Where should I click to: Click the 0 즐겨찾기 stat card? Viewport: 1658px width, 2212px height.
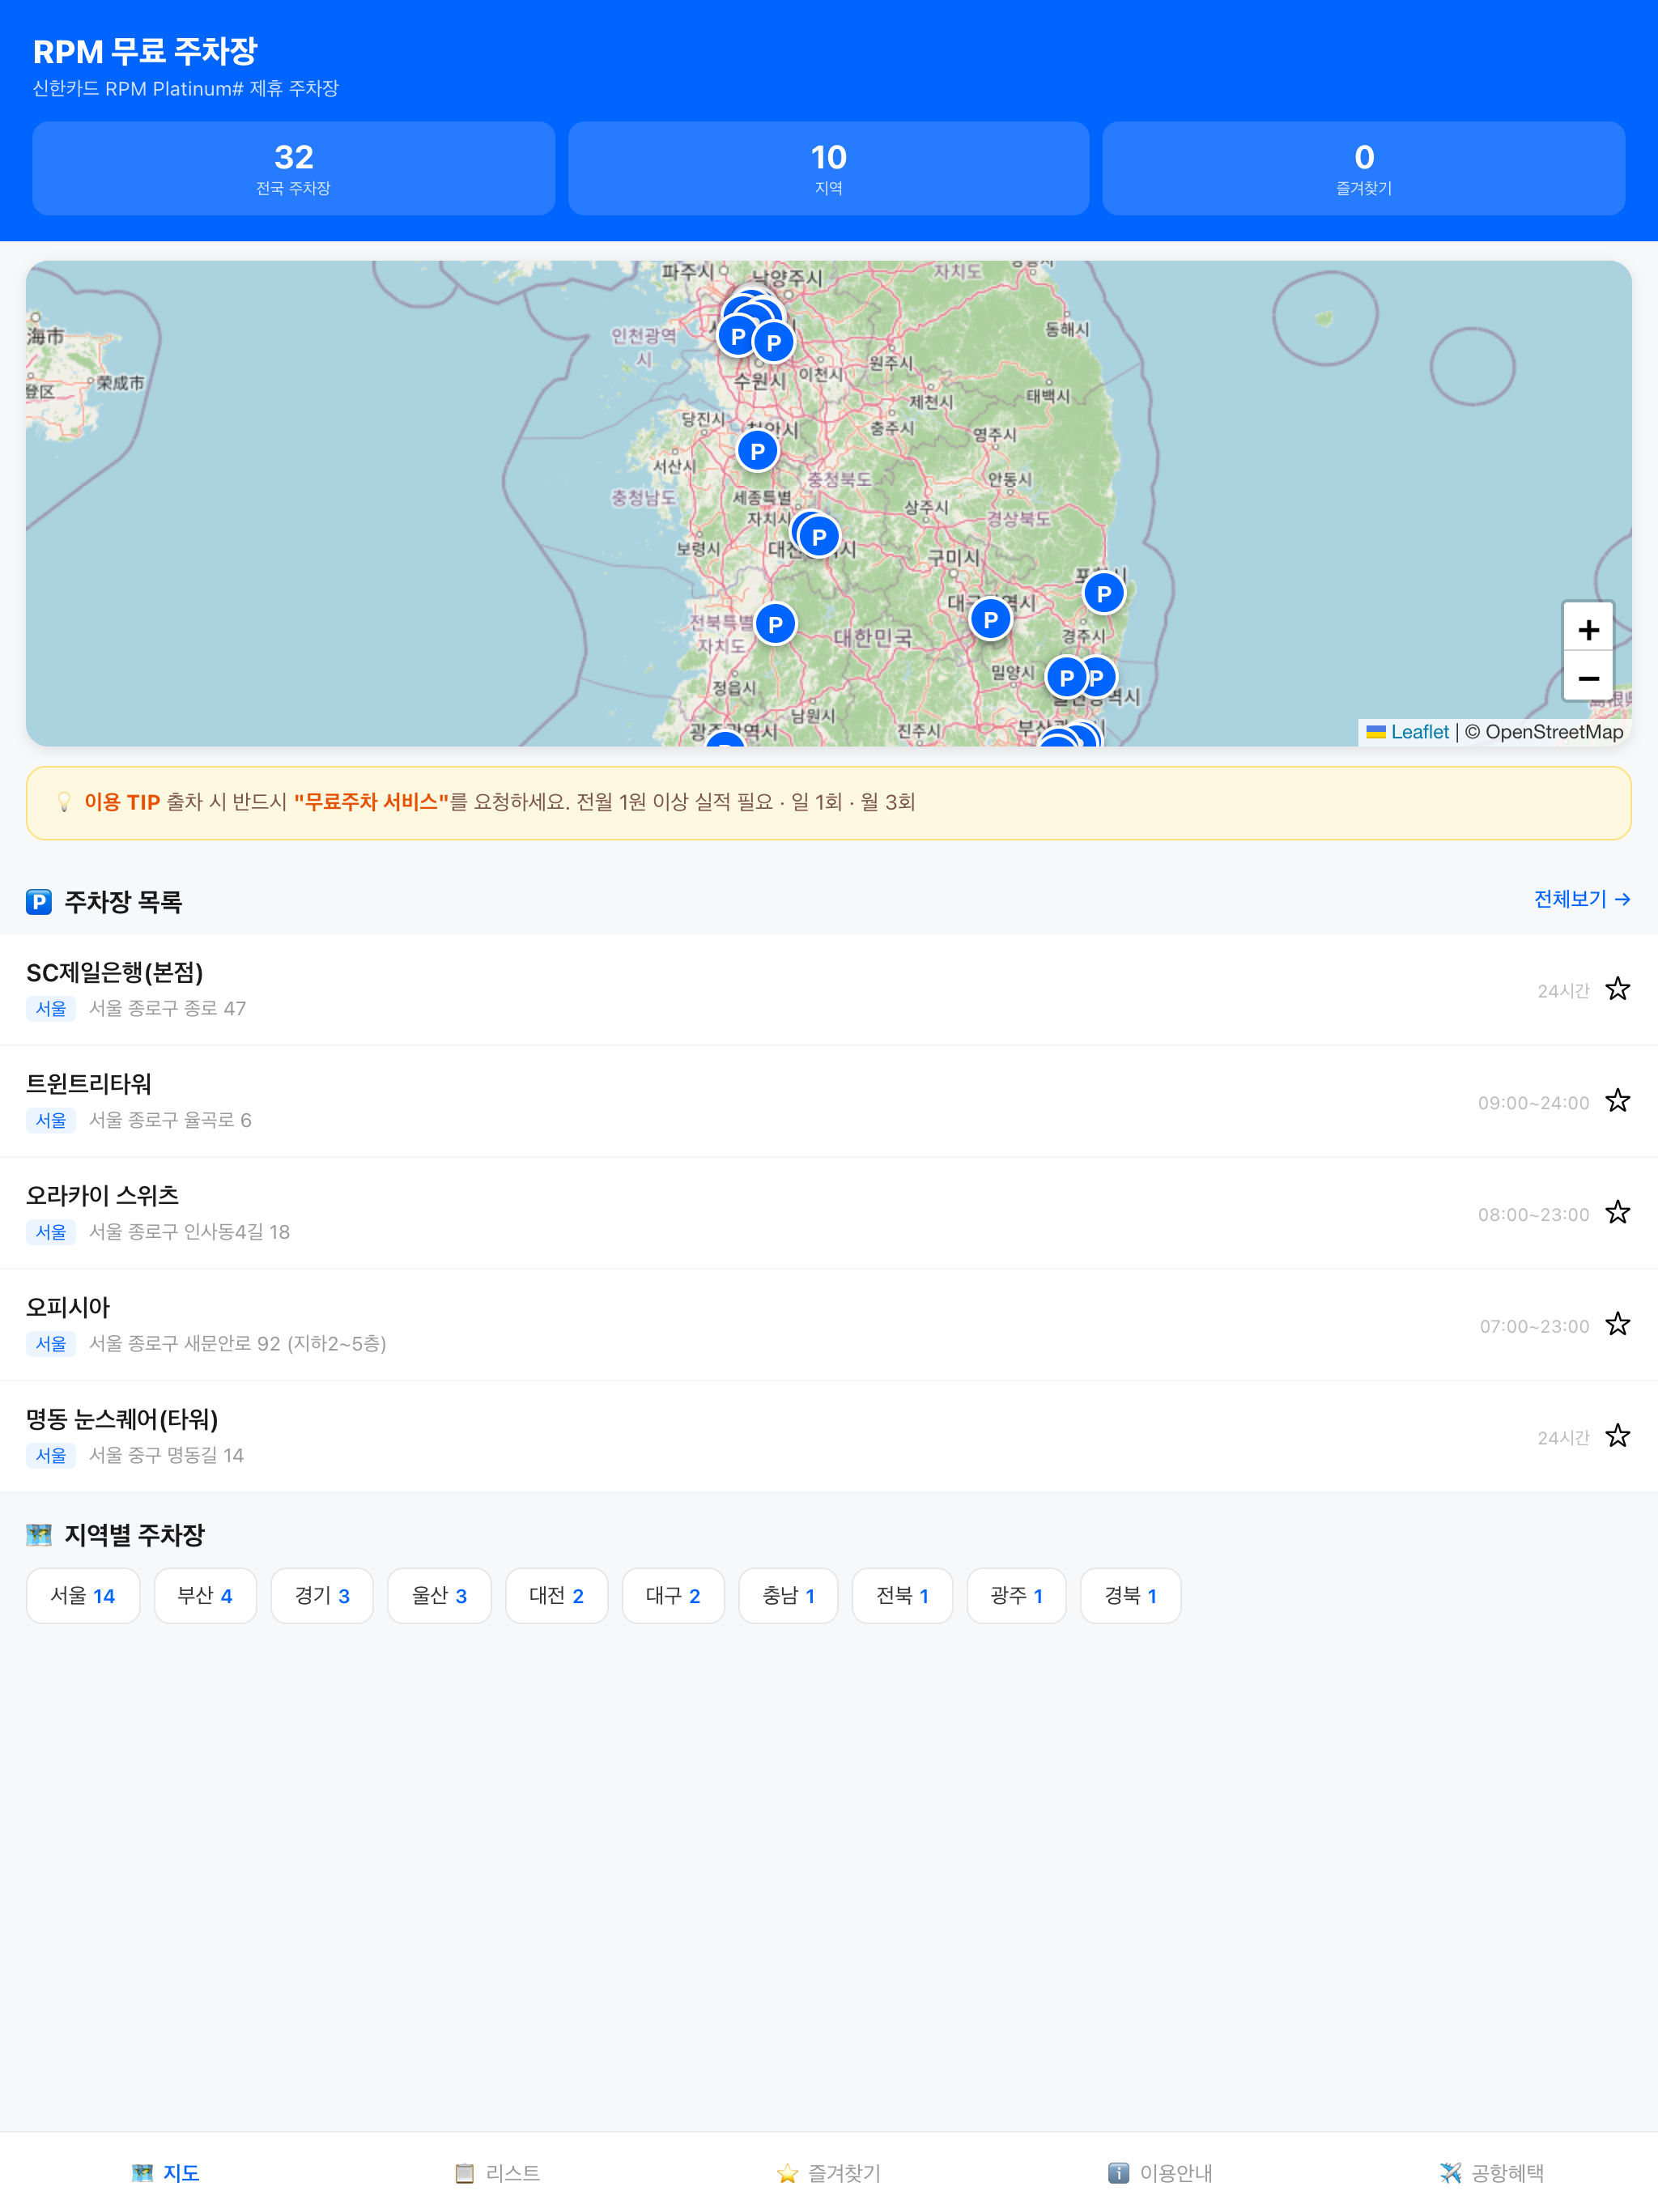click(1364, 168)
